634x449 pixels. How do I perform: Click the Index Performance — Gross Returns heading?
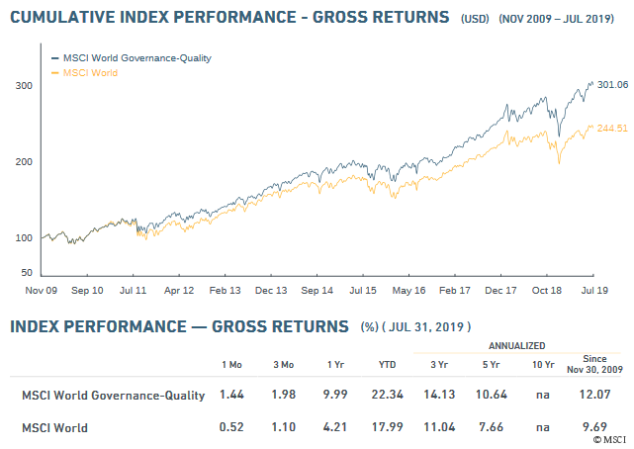[179, 326]
